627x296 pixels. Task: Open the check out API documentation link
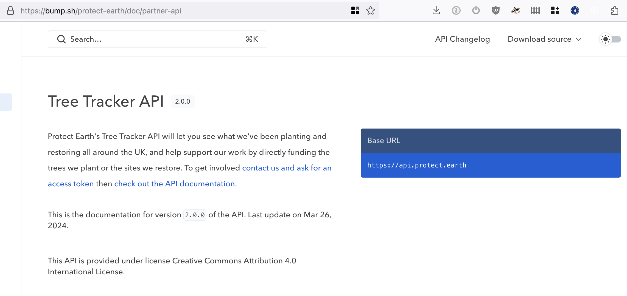(x=174, y=184)
